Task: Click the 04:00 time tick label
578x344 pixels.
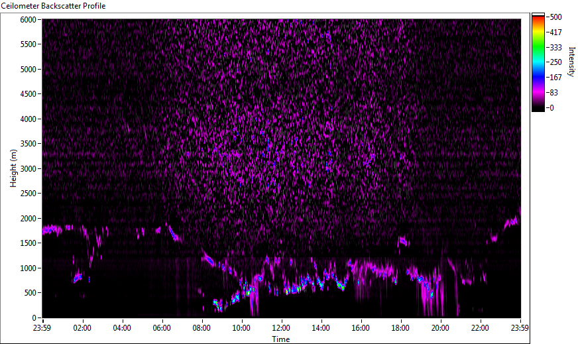Action: (x=122, y=328)
